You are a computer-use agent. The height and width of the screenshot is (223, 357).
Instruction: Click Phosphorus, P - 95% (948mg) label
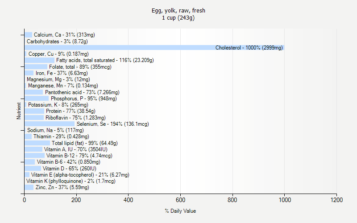84,99
